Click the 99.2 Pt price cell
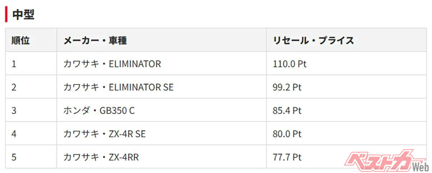 coord(287,87)
